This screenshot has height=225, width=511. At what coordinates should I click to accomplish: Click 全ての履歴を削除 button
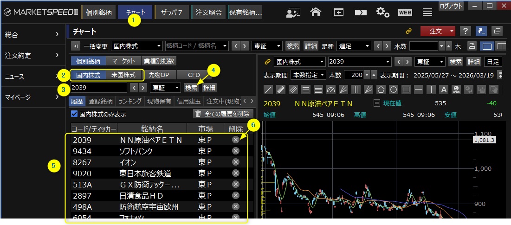(223, 114)
